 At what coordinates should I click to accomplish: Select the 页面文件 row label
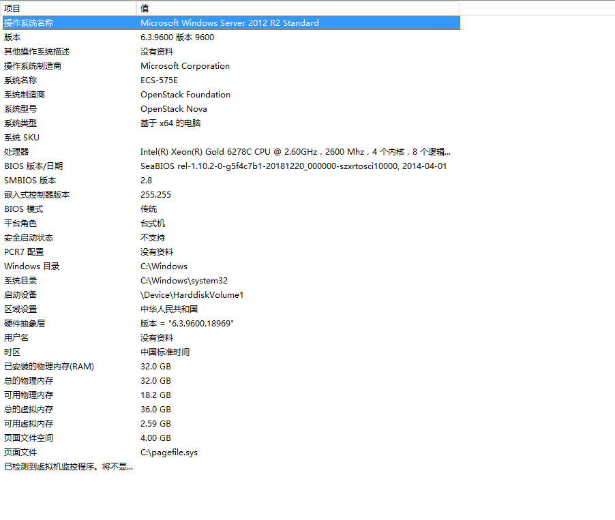(x=20, y=452)
